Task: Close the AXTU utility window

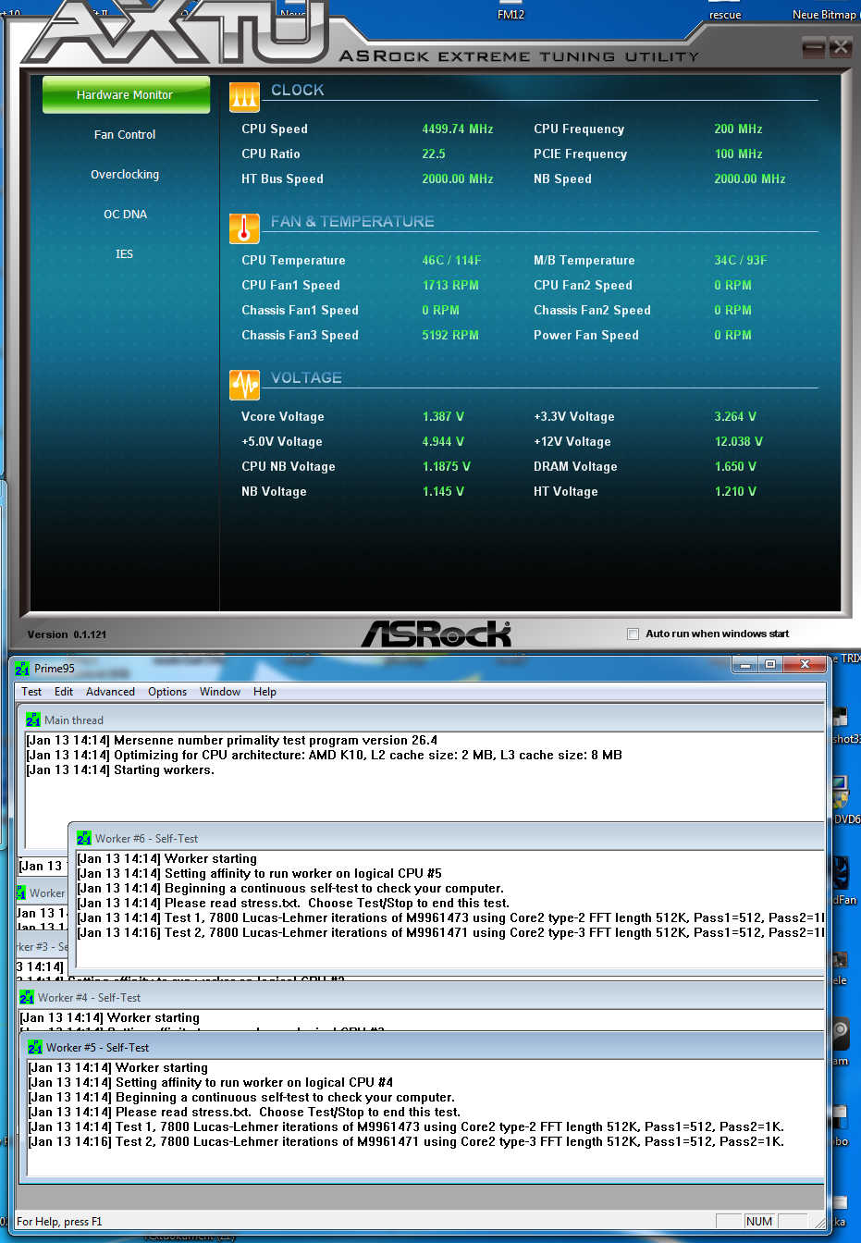Action: click(840, 46)
